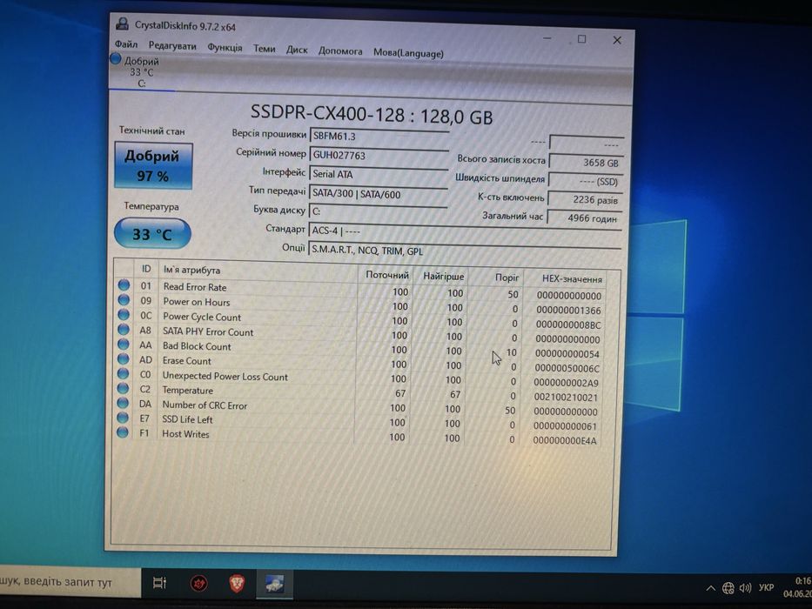Click the blue status icon beside Добрий in the drive bar
Image resolution: width=812 pixels, height=609 pixels.
(116, 59)
